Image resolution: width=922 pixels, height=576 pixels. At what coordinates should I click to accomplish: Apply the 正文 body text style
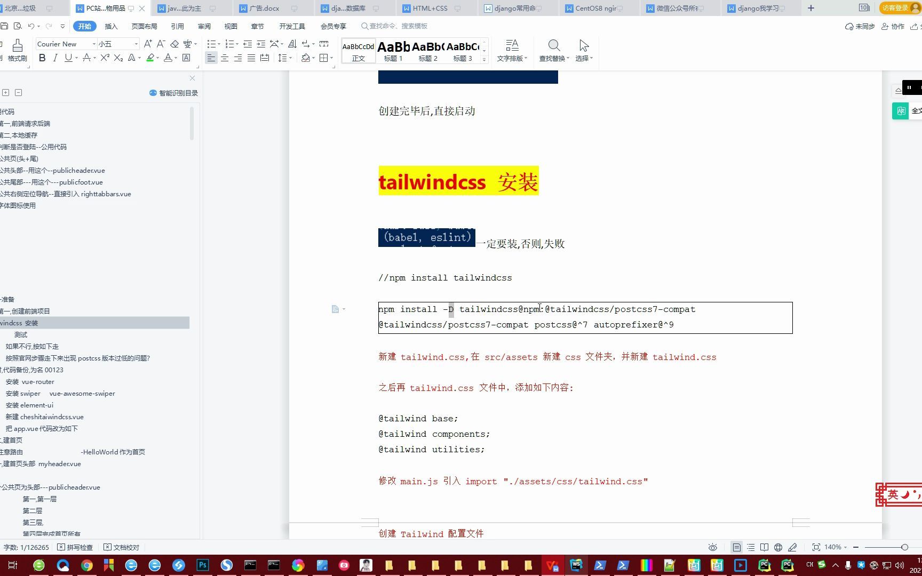[358, 51]
